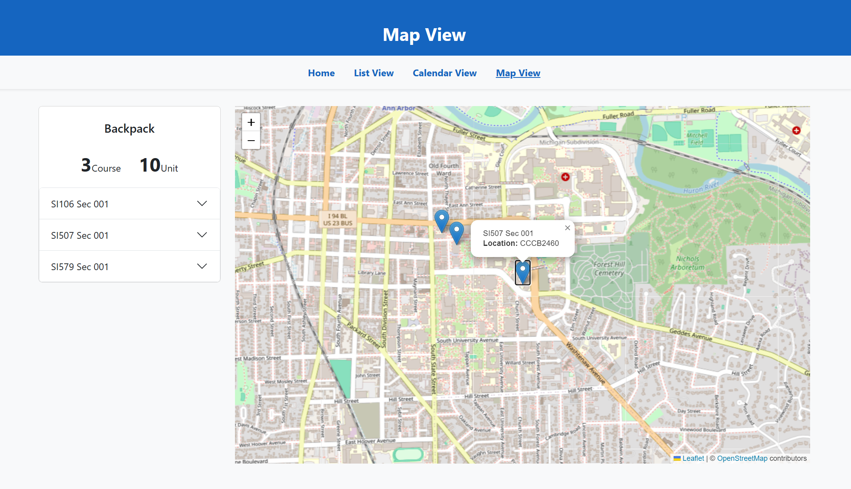Viewport: 851px width, 489px height.
Task: Select the Map View nav link
Action: tap(518, 73)
